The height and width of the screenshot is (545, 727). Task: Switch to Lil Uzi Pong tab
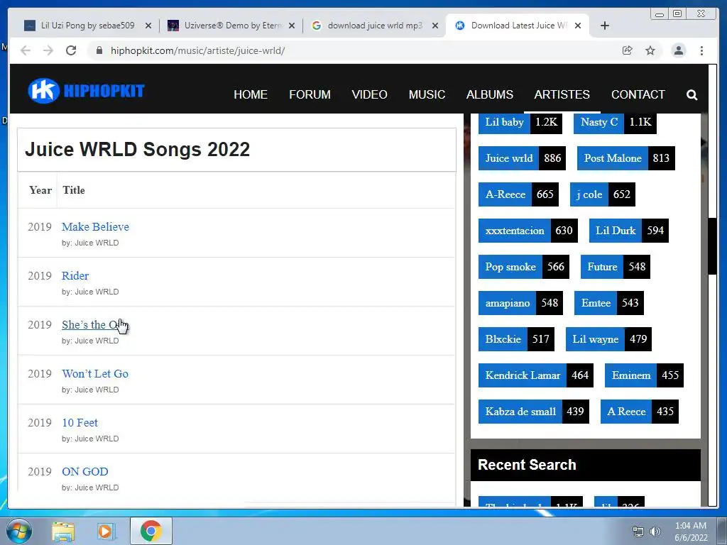coord(87,26)
